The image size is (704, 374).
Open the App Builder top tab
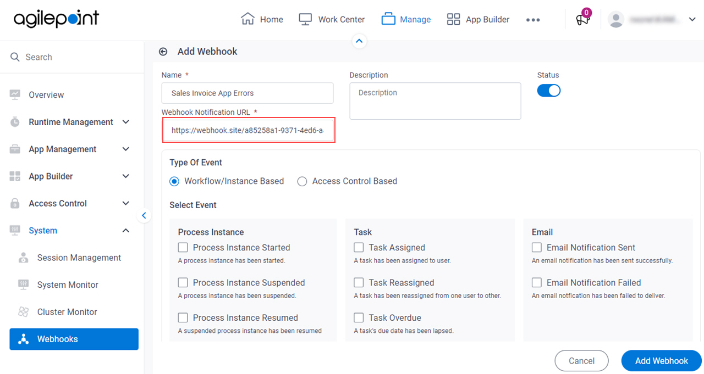pos(478,19)
